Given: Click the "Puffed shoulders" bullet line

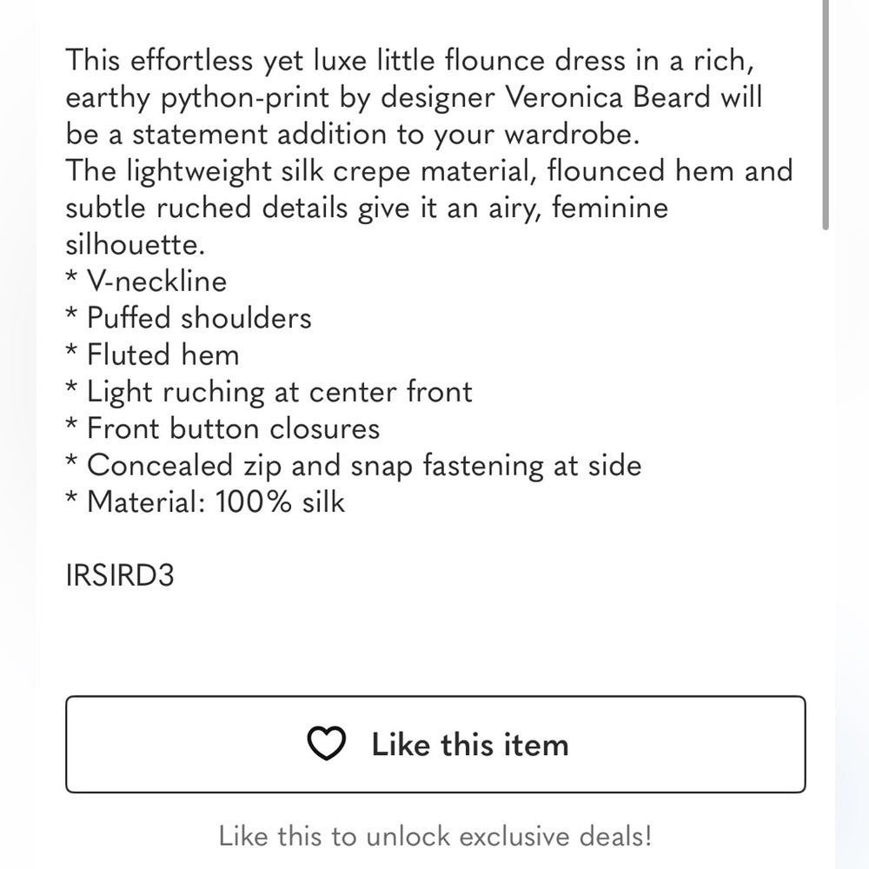Looking at the screenshot, I should 189,318.
